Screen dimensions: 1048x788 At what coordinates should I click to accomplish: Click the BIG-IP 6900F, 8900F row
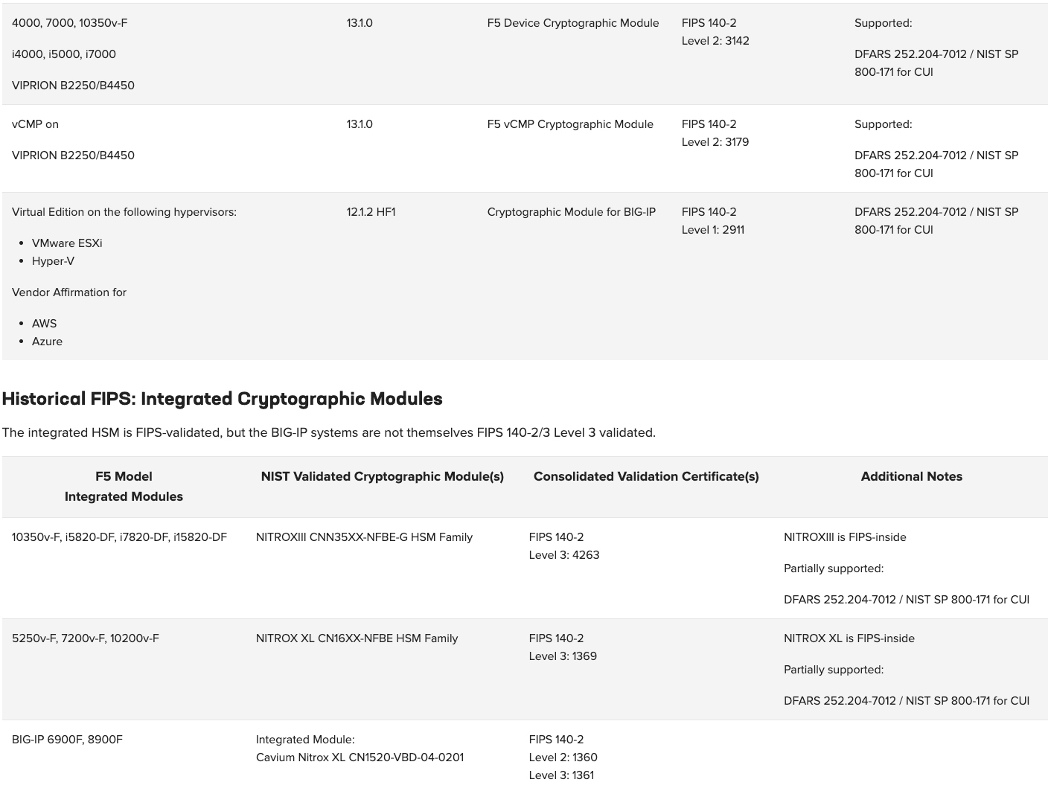point(67,740)
